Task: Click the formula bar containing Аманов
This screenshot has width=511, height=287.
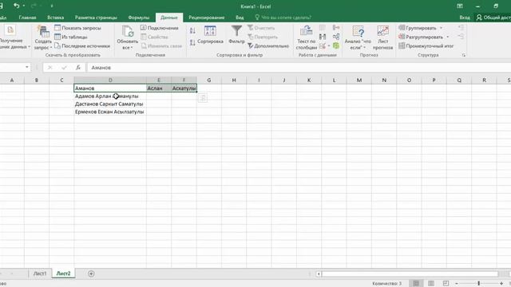Action: pos(299,67)
